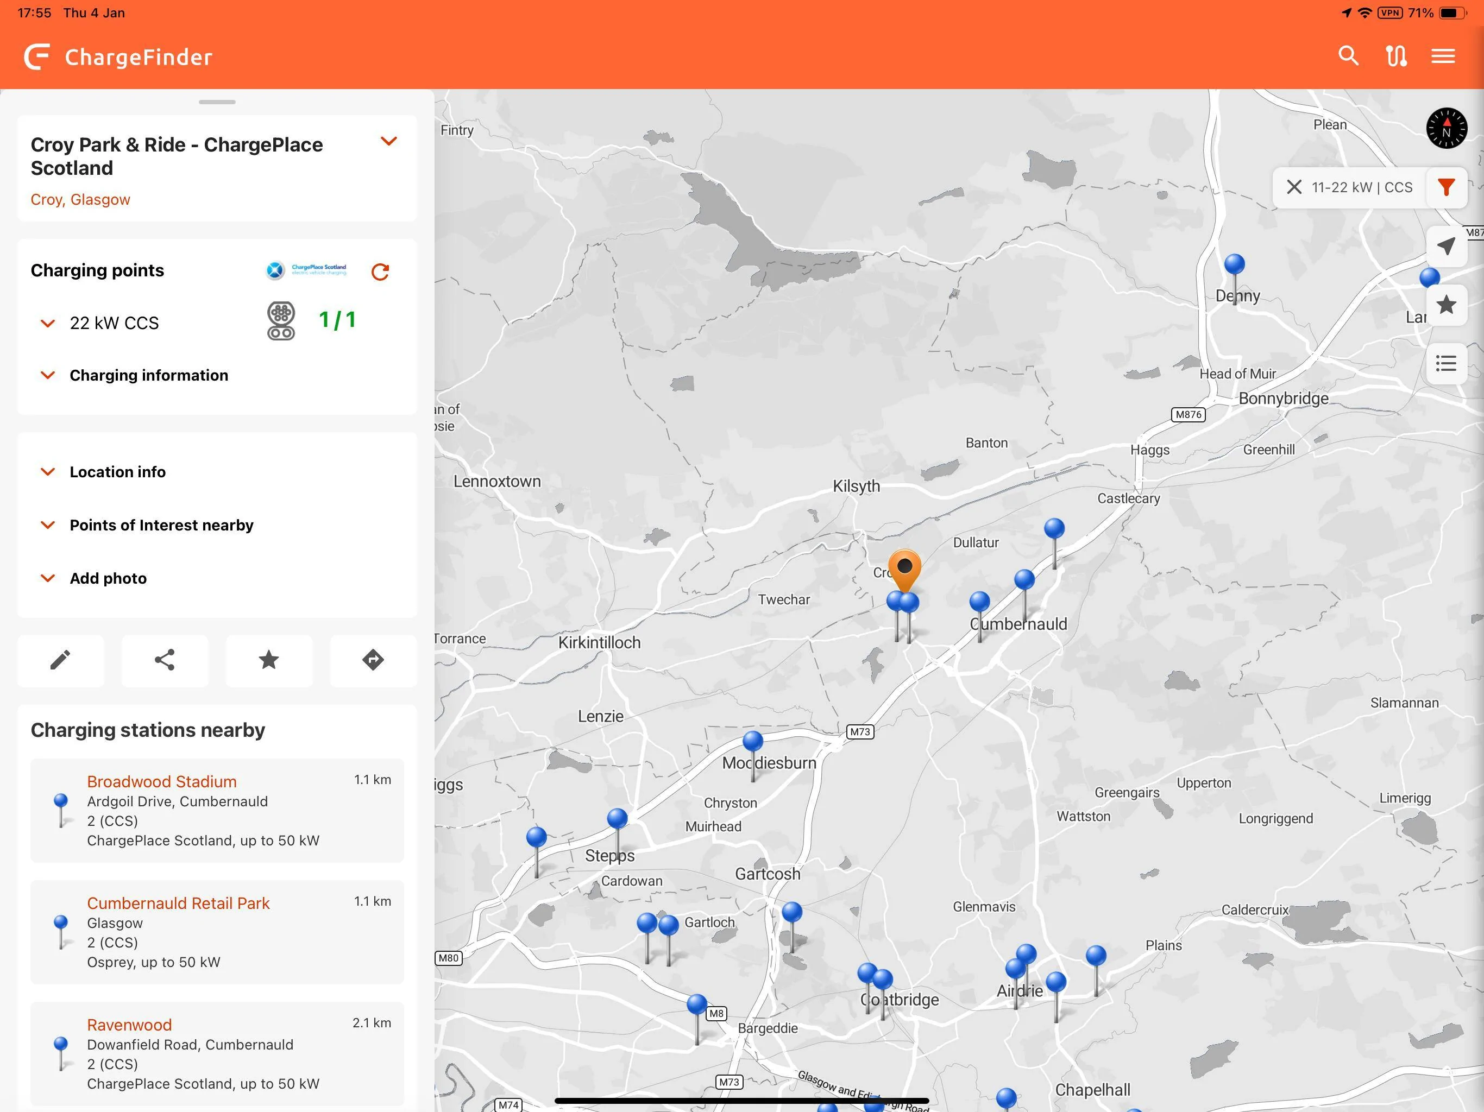
Task: Clear the 11-22 kW CCS filter
Action: (x=1294, y=187)
